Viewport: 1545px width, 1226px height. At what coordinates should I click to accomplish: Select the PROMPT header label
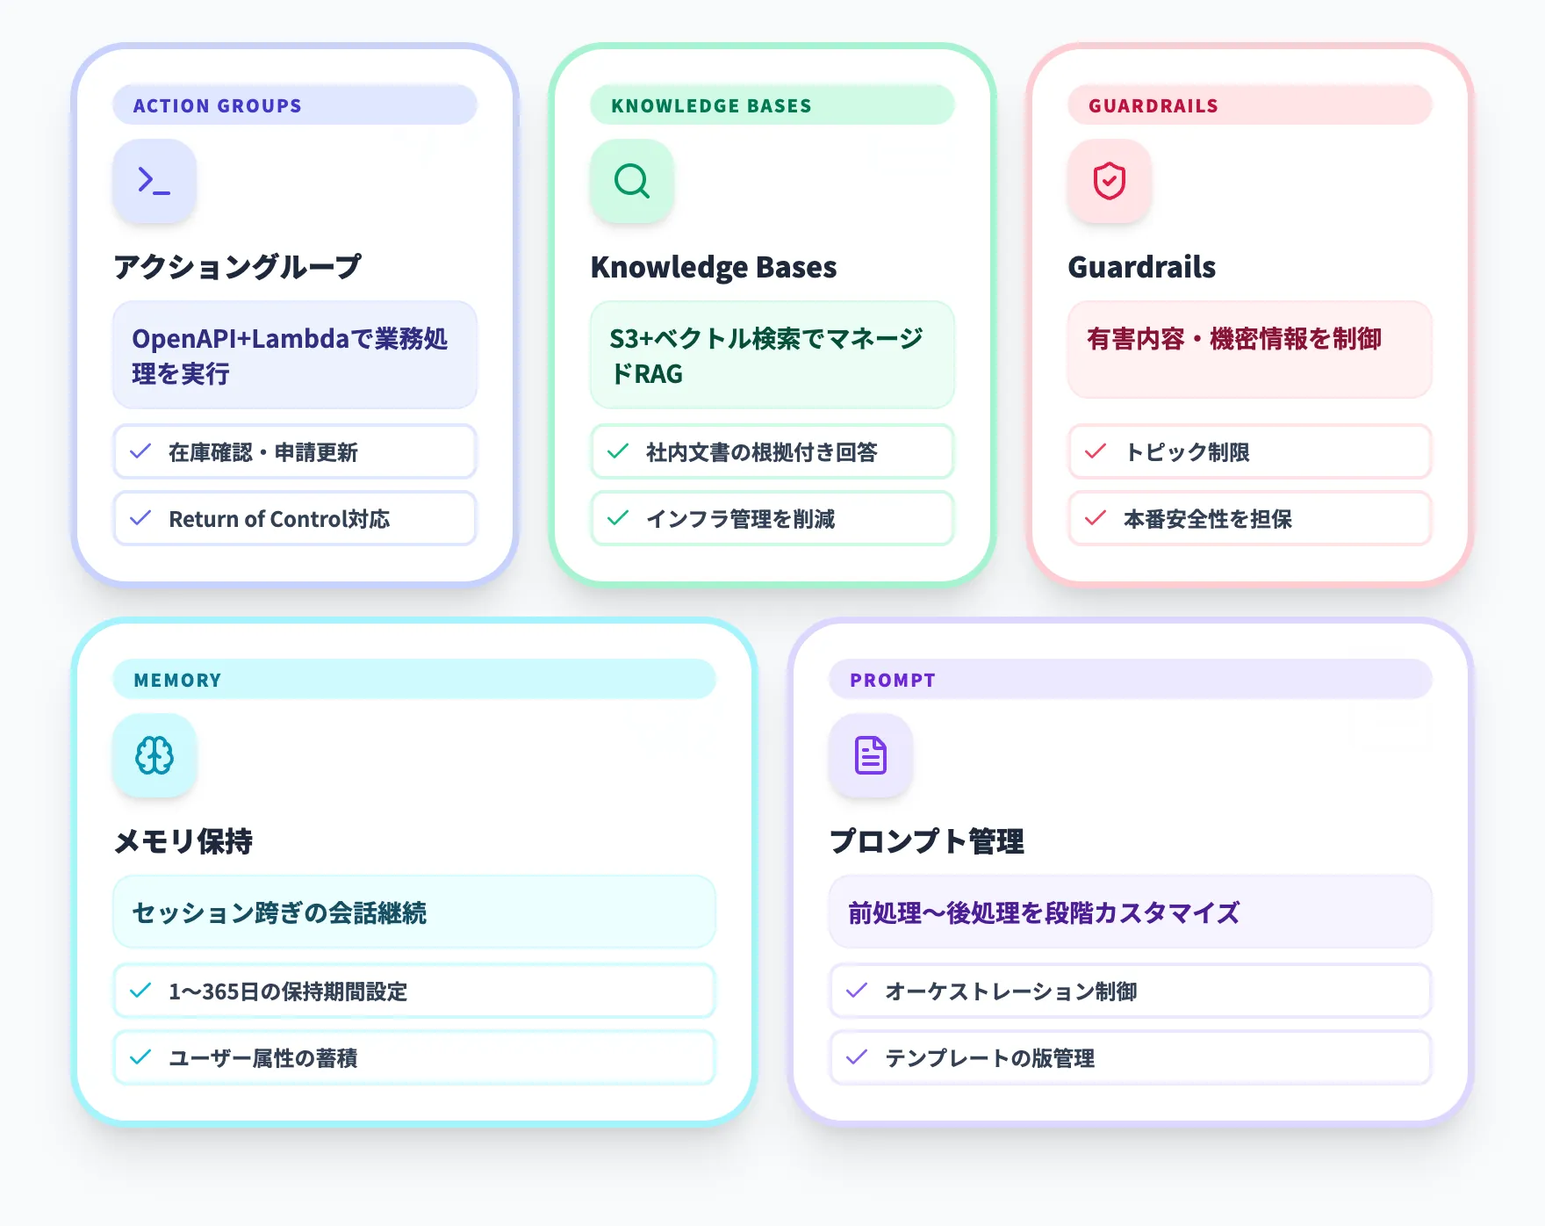892,679
